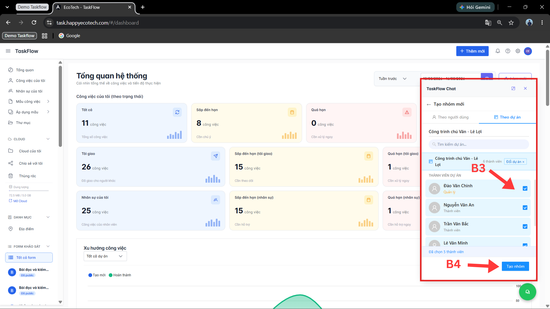Image resolution: width=550 pixels, height=309 pixels.
Task: Open the Tuần trước period dropdown
Action: pos(392,78)
